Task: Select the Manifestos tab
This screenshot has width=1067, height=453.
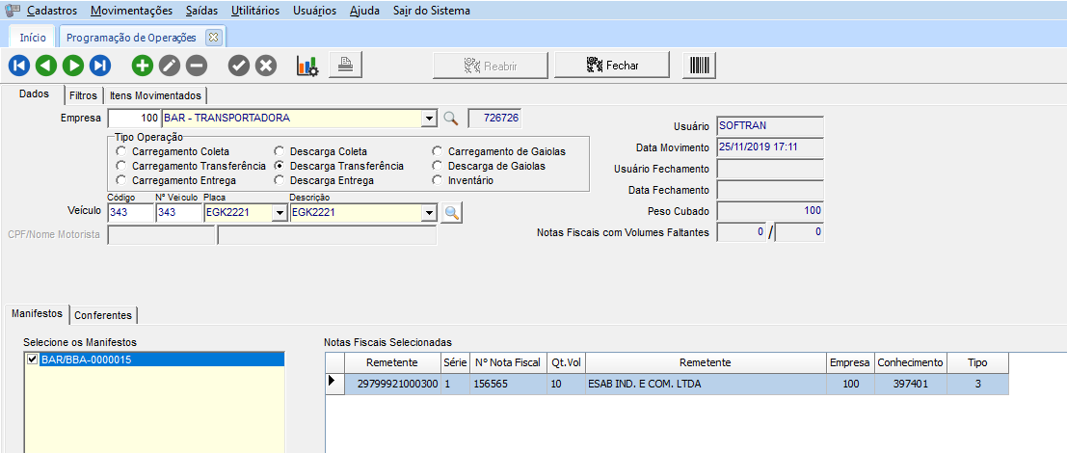Action: pyautogui.click(x=37, y=313)
